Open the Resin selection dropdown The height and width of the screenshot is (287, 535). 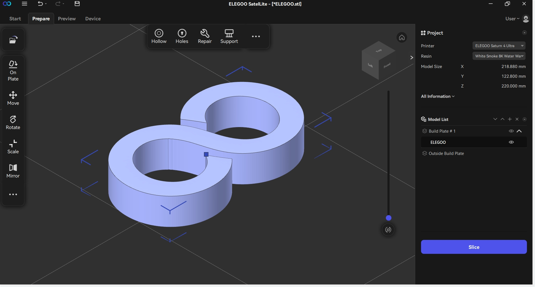pyautogui.click(x=499, y=56)
